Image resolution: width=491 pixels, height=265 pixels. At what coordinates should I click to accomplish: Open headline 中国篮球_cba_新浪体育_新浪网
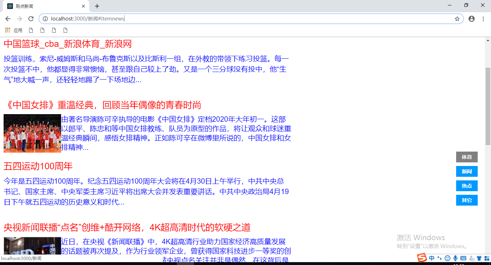[x=68, y=44]
